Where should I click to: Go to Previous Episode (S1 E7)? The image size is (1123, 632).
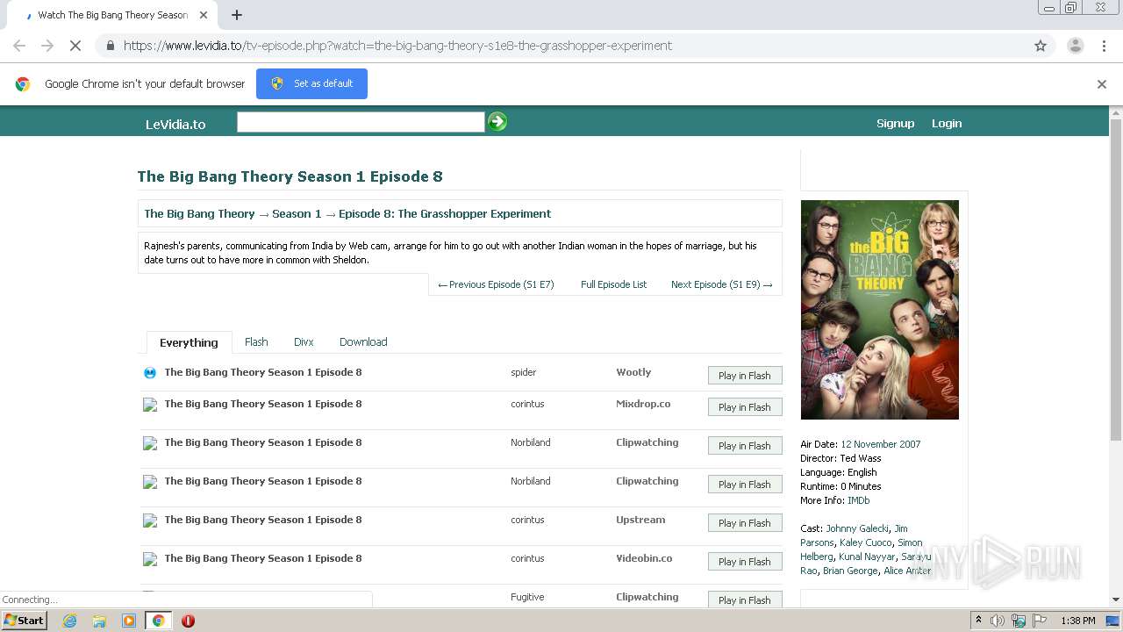496,284
